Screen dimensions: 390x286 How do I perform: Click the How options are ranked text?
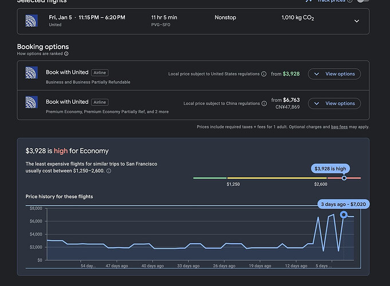coord(40,54)
